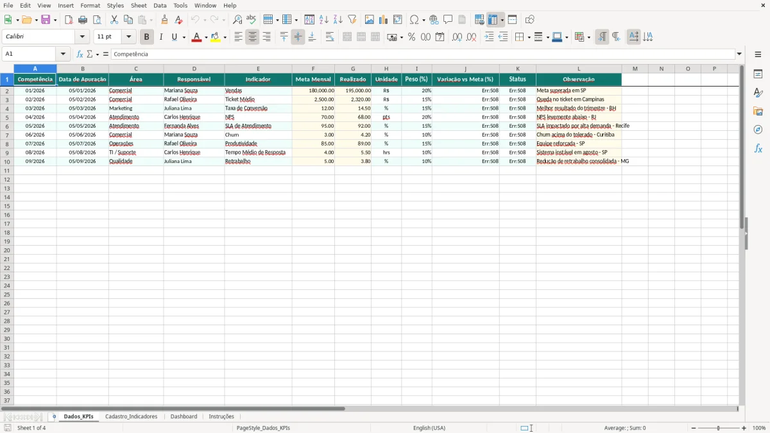This screenshot has height=433, width=770.
Task: Sort descending Z to A
Action: (x=338, y=20)
